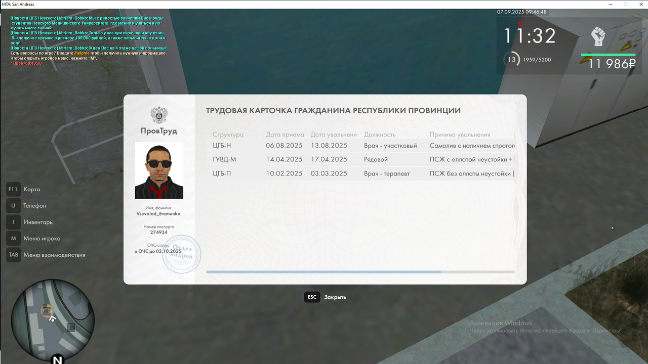Image resolution: width=648 pixels, height=364 pixels.
Task: Maximize the MTA: San Andreas window
Action: (x=625, y=4)
